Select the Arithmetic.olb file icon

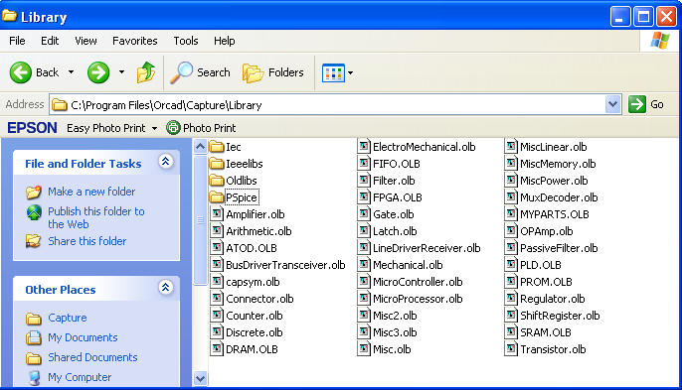pos(216,231)
